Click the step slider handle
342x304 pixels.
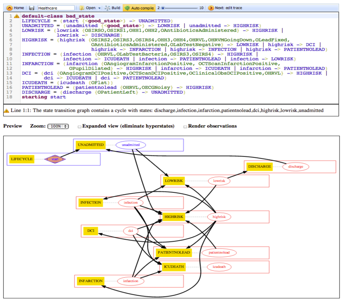[162, 8]
